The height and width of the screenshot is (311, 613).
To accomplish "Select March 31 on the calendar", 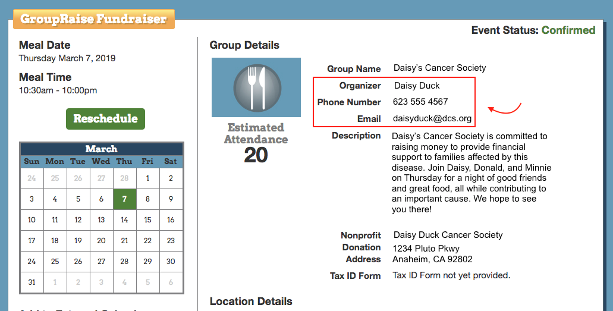I will click(32, 282).
